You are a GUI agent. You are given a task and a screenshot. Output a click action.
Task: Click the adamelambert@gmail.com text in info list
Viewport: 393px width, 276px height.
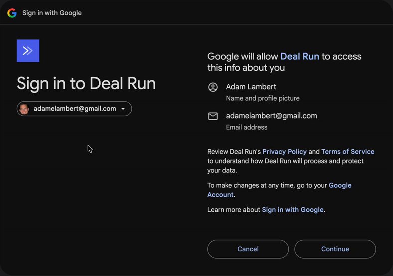[x=271, y=116]
